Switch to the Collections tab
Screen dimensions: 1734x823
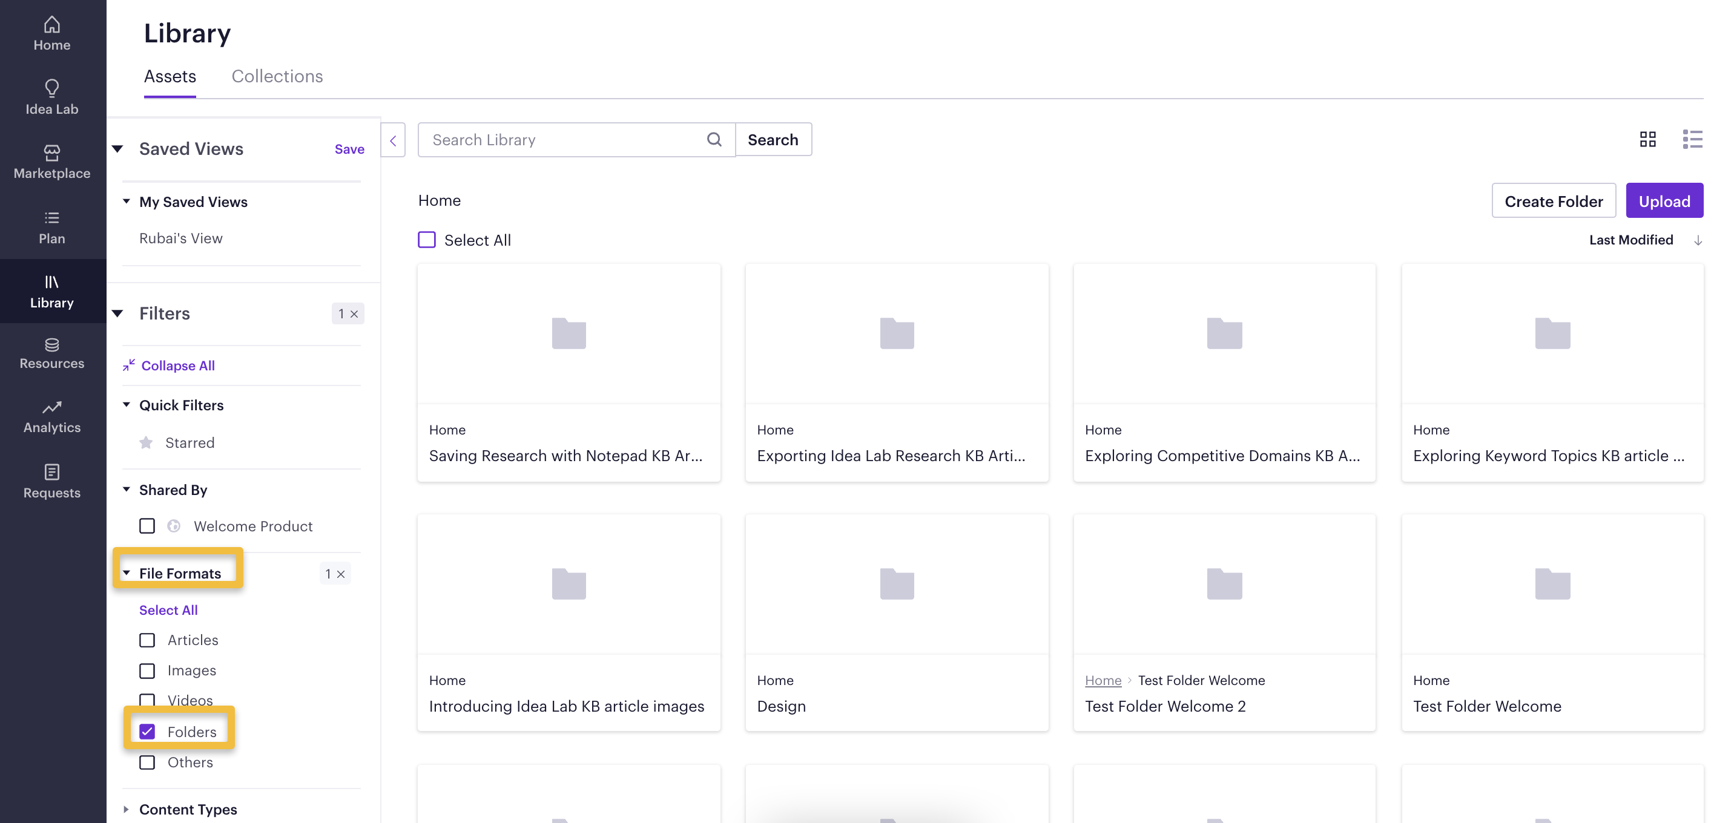tap(277, 77)
